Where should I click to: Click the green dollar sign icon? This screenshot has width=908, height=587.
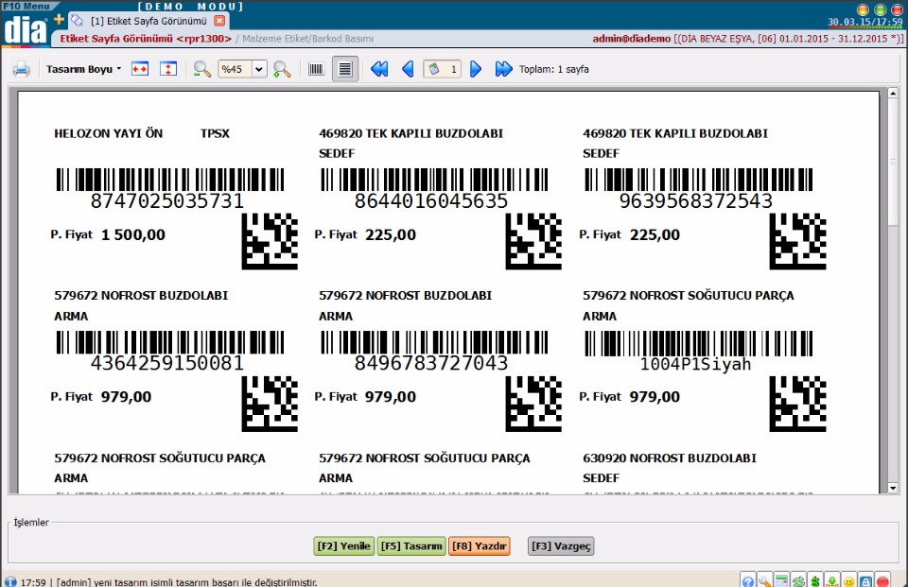(x=815, y=581)
